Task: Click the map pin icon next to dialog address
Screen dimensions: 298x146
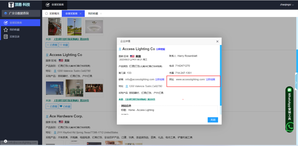Action: pos(127,86)
